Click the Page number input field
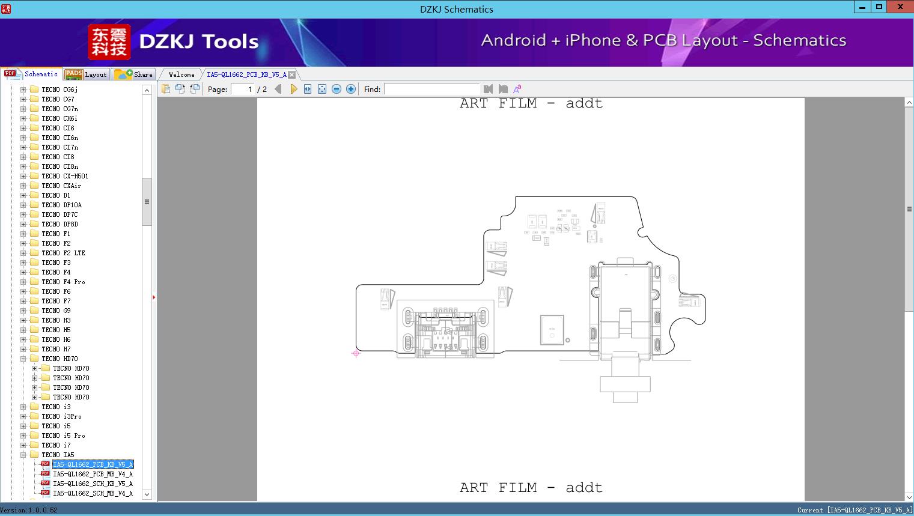 [x=243, y=89]
